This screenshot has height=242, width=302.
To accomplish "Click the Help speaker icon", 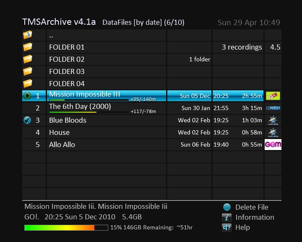I will coord(226,227).
